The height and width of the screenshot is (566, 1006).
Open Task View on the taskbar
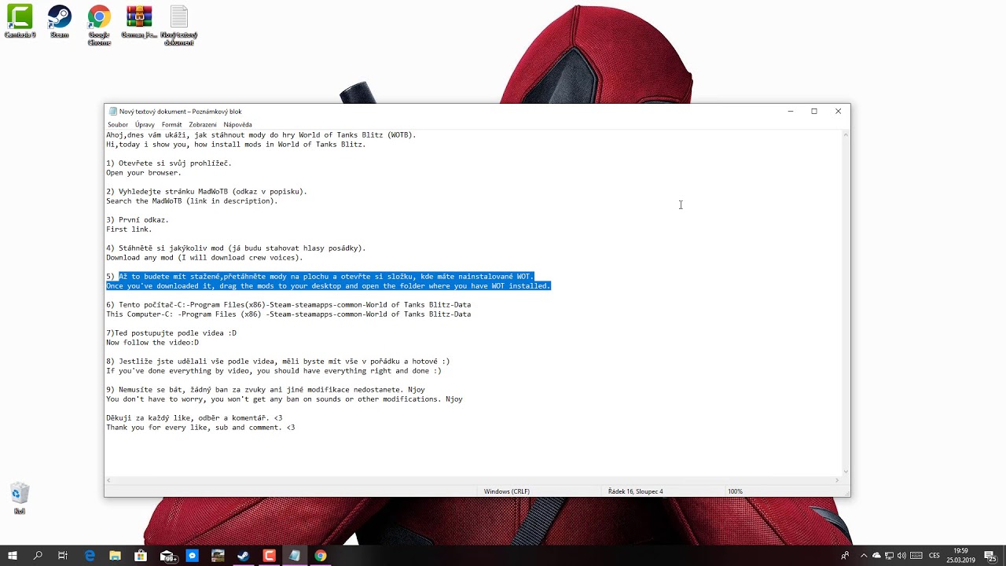coord(63,556)
